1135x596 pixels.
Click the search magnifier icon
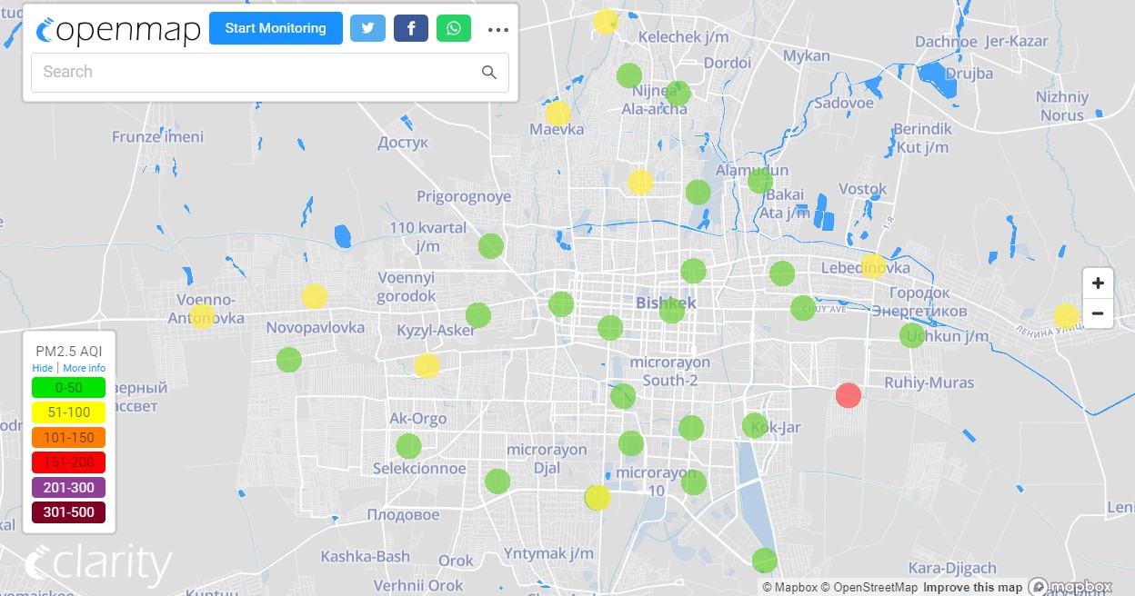click(x=489, y=73)
